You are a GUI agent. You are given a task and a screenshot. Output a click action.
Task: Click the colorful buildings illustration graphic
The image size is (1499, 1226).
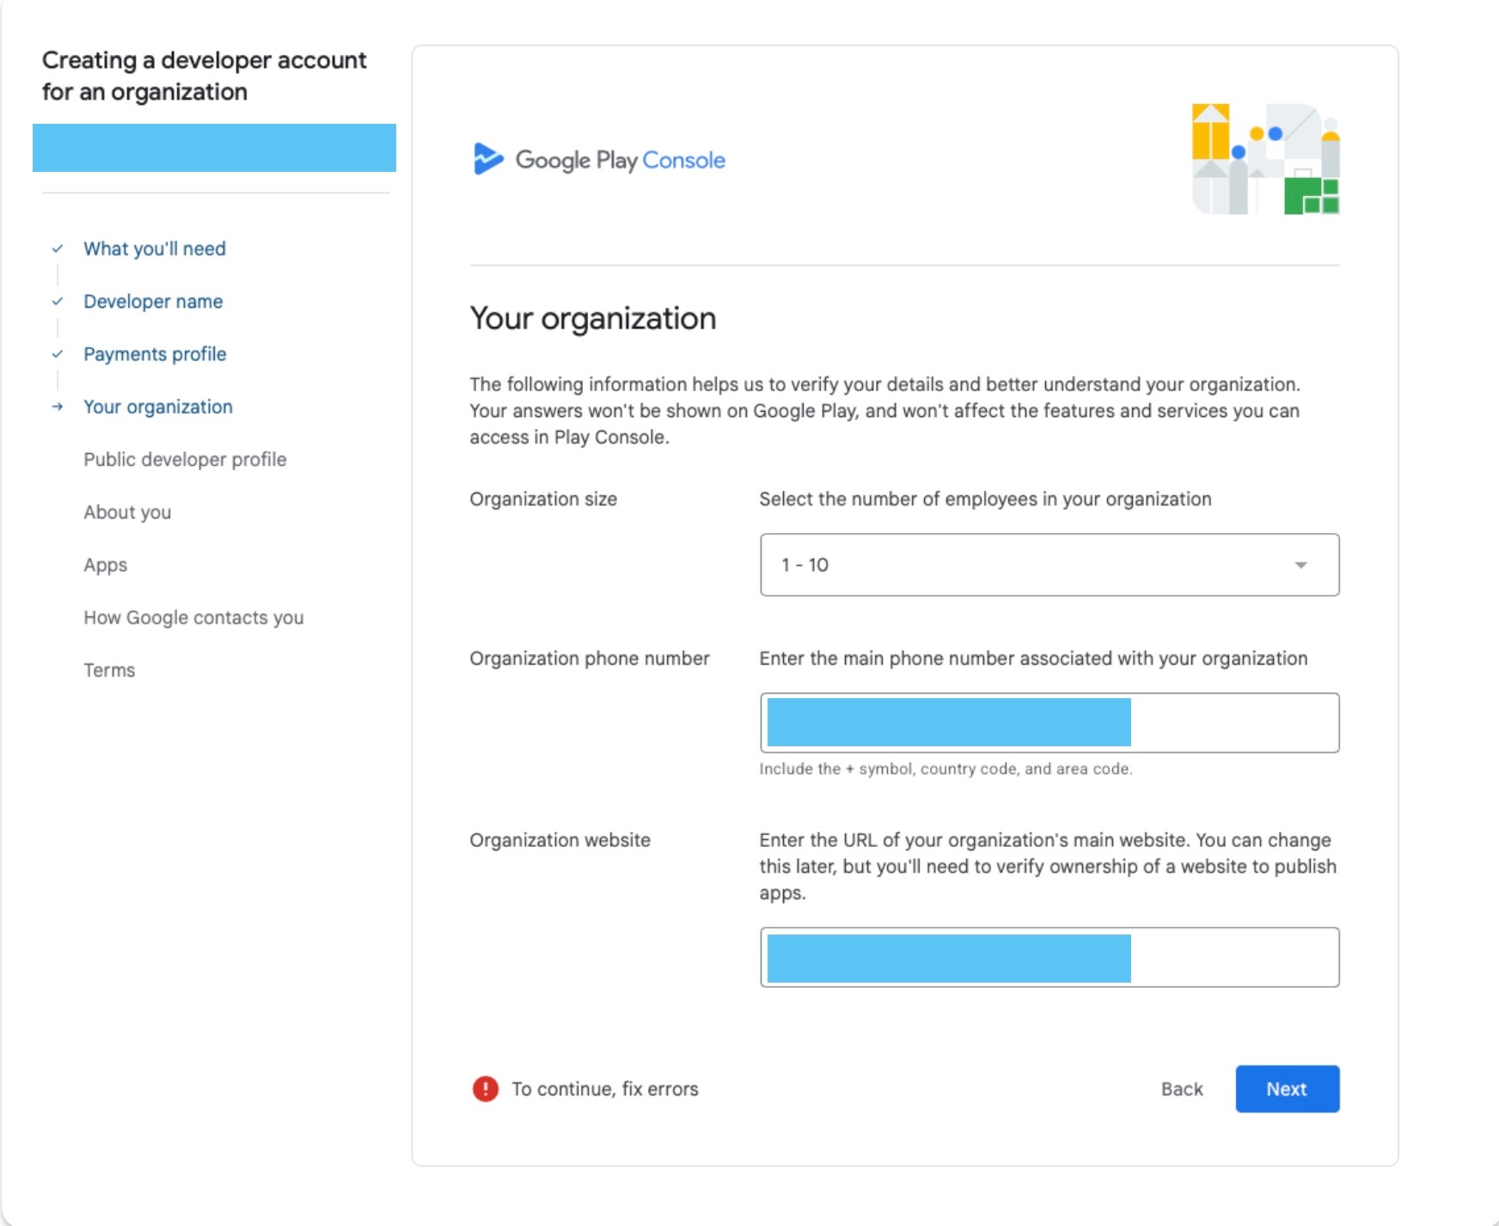click(1263, 155)
